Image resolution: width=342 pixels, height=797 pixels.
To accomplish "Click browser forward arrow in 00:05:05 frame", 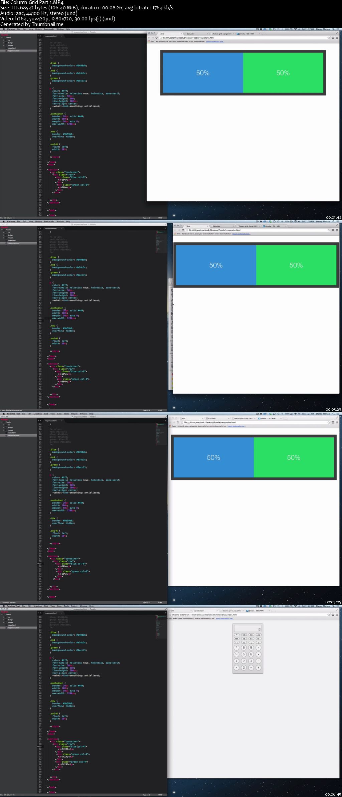I will pyautogui.click(x=174, y=422).
